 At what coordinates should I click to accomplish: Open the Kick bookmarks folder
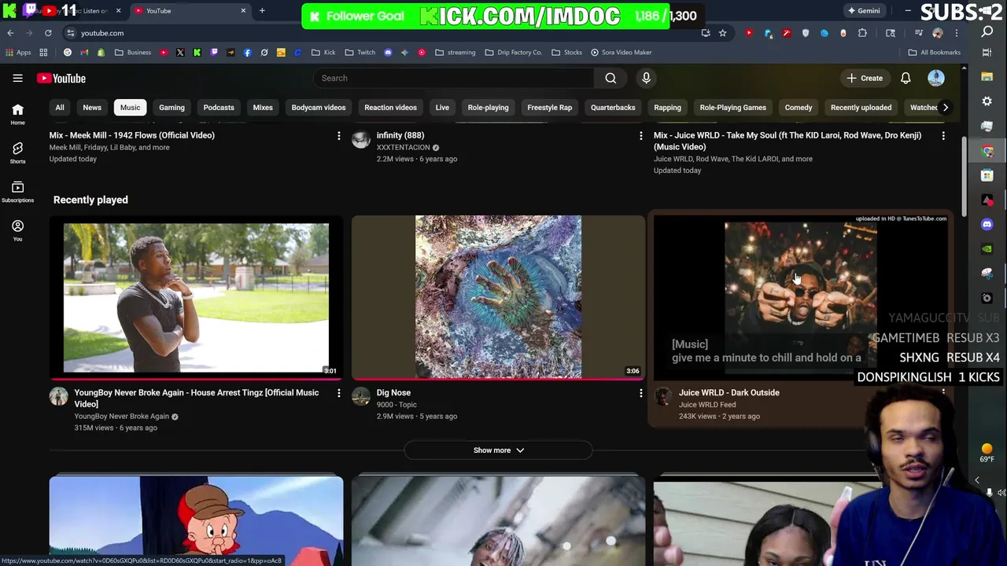(x=323, y=53)
